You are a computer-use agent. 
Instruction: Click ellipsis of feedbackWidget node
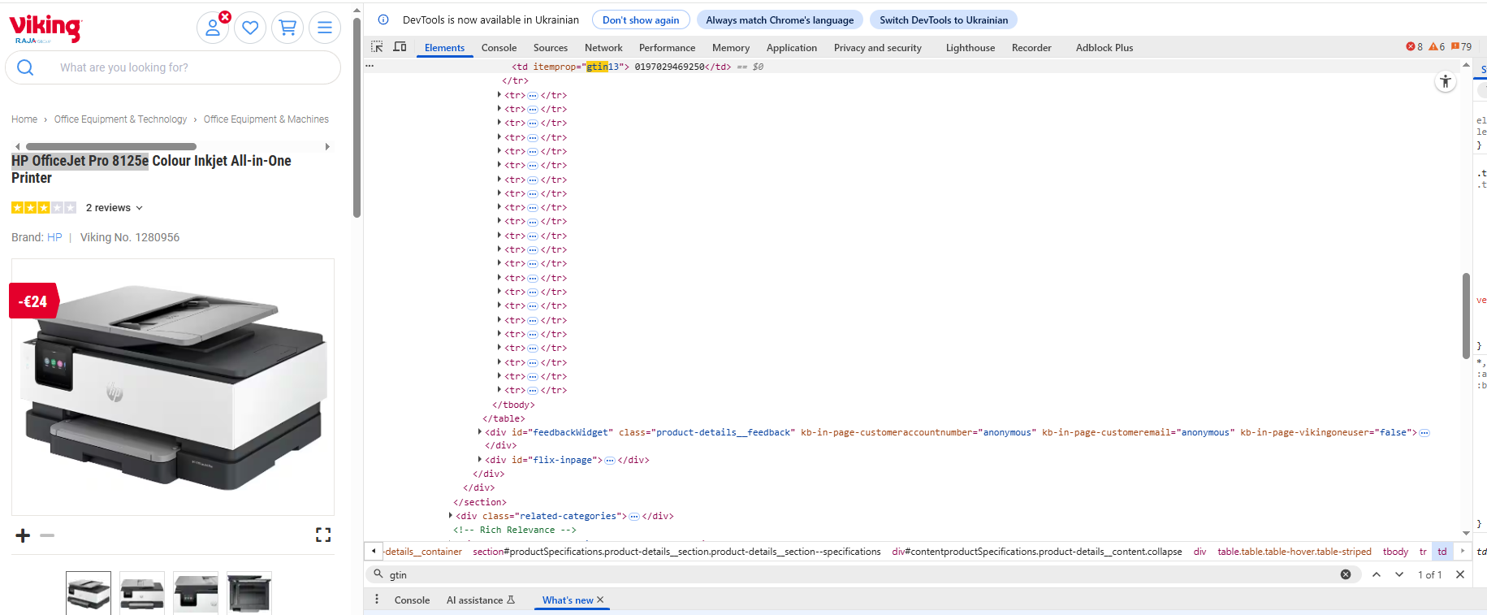(1424, 433)
